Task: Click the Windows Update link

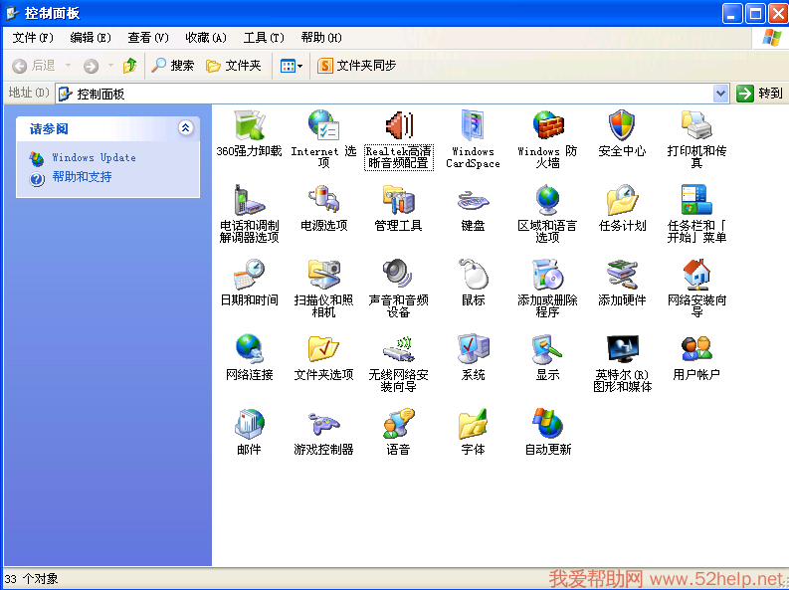Action: pos(94,157)
